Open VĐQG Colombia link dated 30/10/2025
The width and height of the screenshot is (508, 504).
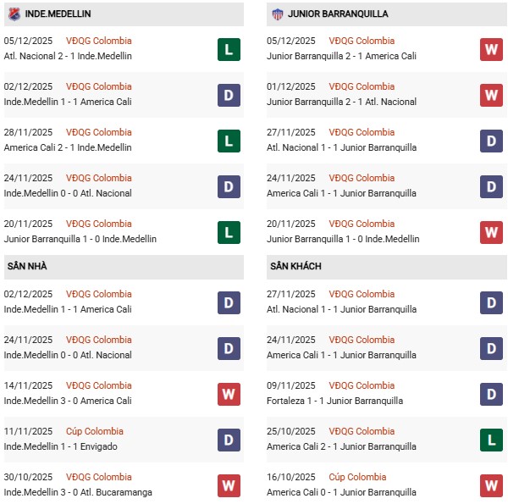point(100,477)
